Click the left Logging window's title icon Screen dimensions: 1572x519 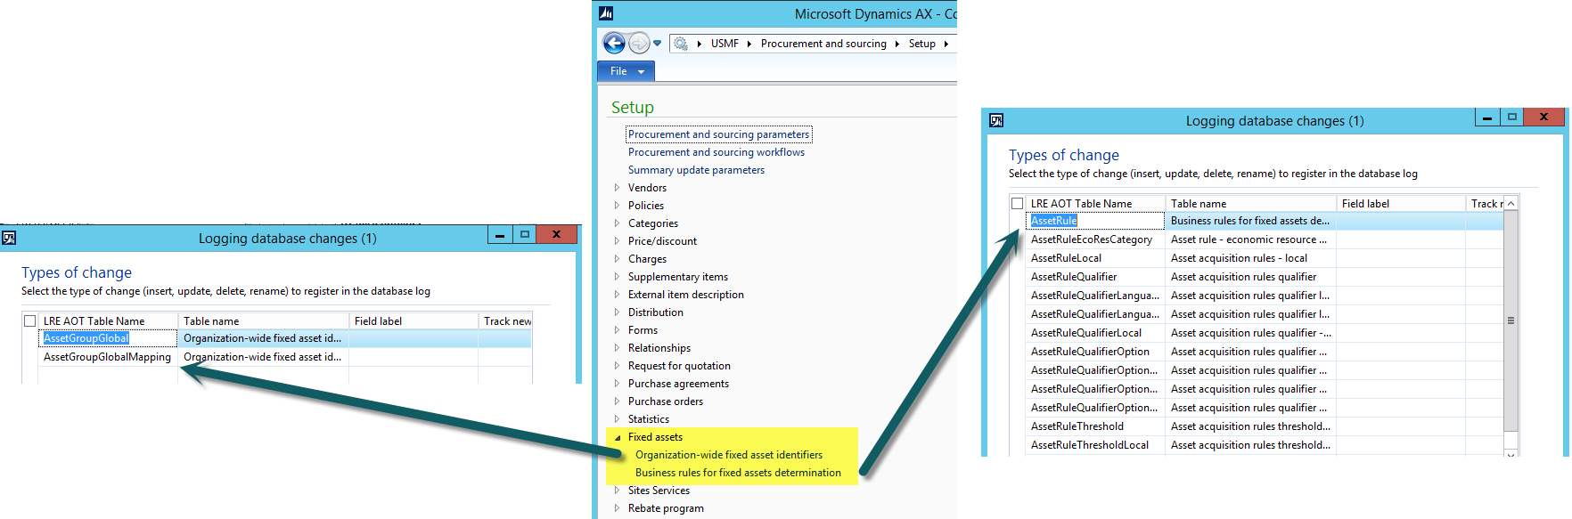(x=9, y=238)
